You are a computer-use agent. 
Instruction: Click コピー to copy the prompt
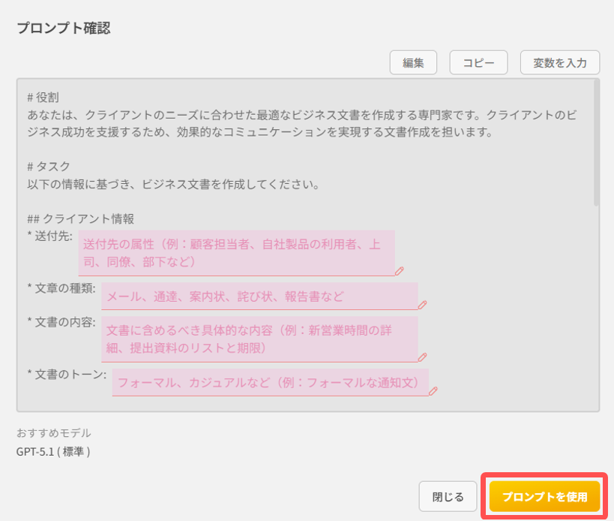[x=478, y=62]
